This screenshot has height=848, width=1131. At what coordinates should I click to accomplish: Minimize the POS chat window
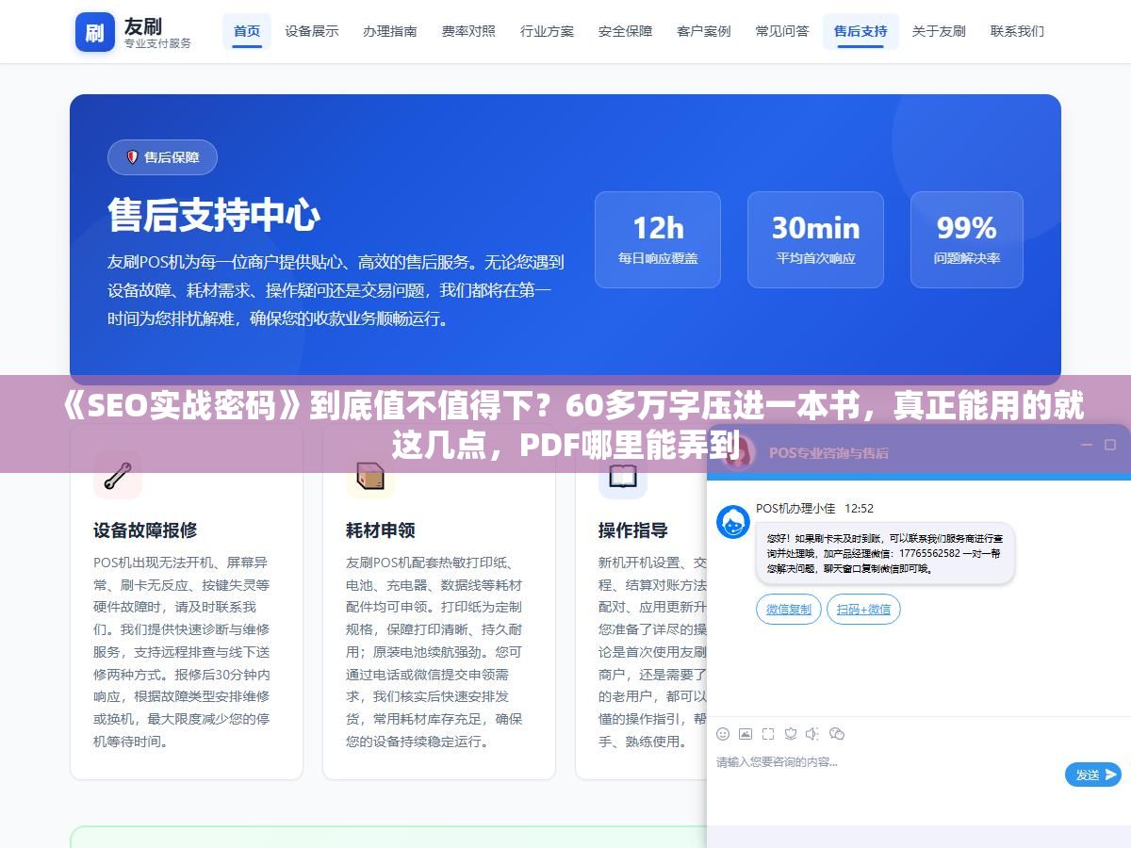[1086, 445]
